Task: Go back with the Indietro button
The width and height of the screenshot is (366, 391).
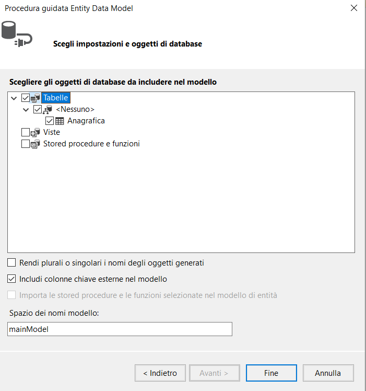Action: click(160, 373)
